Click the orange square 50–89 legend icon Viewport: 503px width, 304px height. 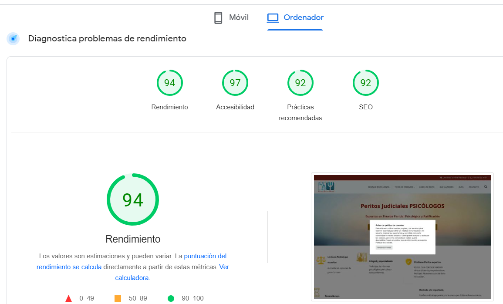(x=118, y=298)
